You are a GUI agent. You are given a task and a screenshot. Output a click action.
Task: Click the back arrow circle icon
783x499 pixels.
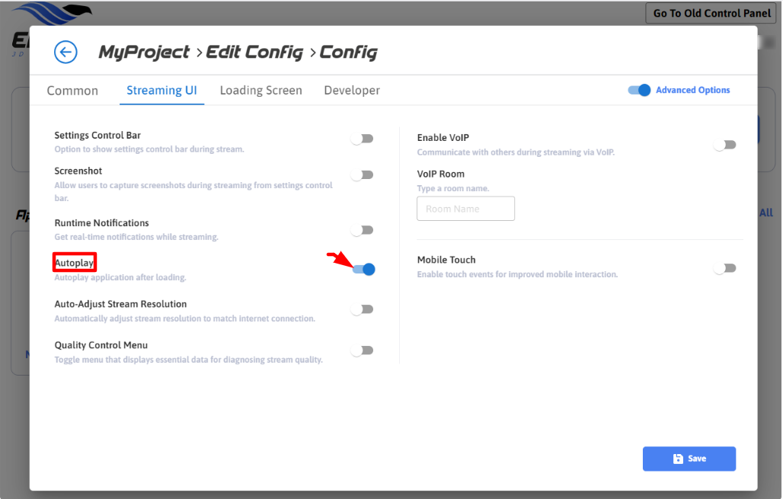click(66, 52)
